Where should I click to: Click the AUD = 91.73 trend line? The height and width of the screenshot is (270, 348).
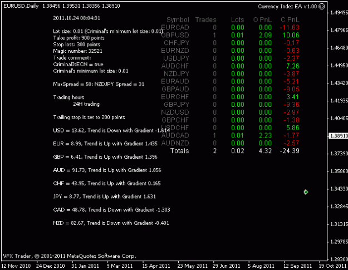107,170
